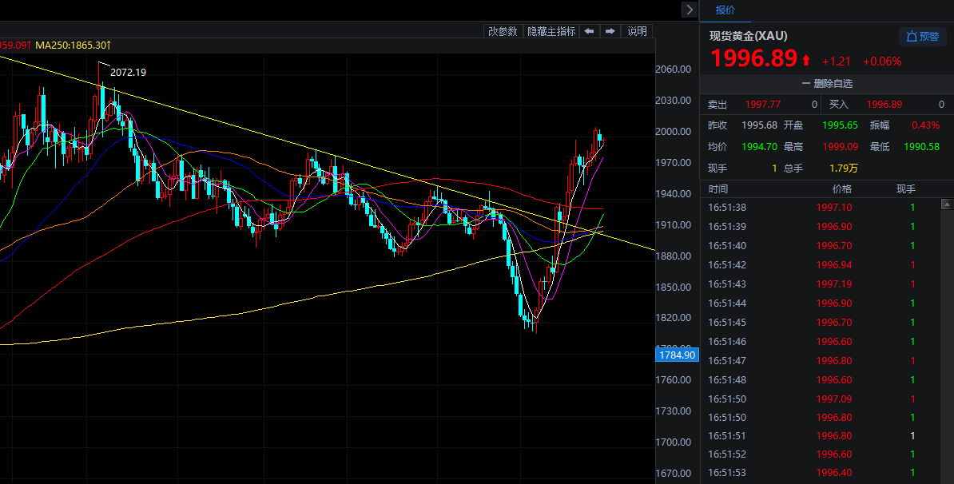Click the 价格 column header in trades list
The width and height of the screenshot is (954, 484).
point(842,189)
